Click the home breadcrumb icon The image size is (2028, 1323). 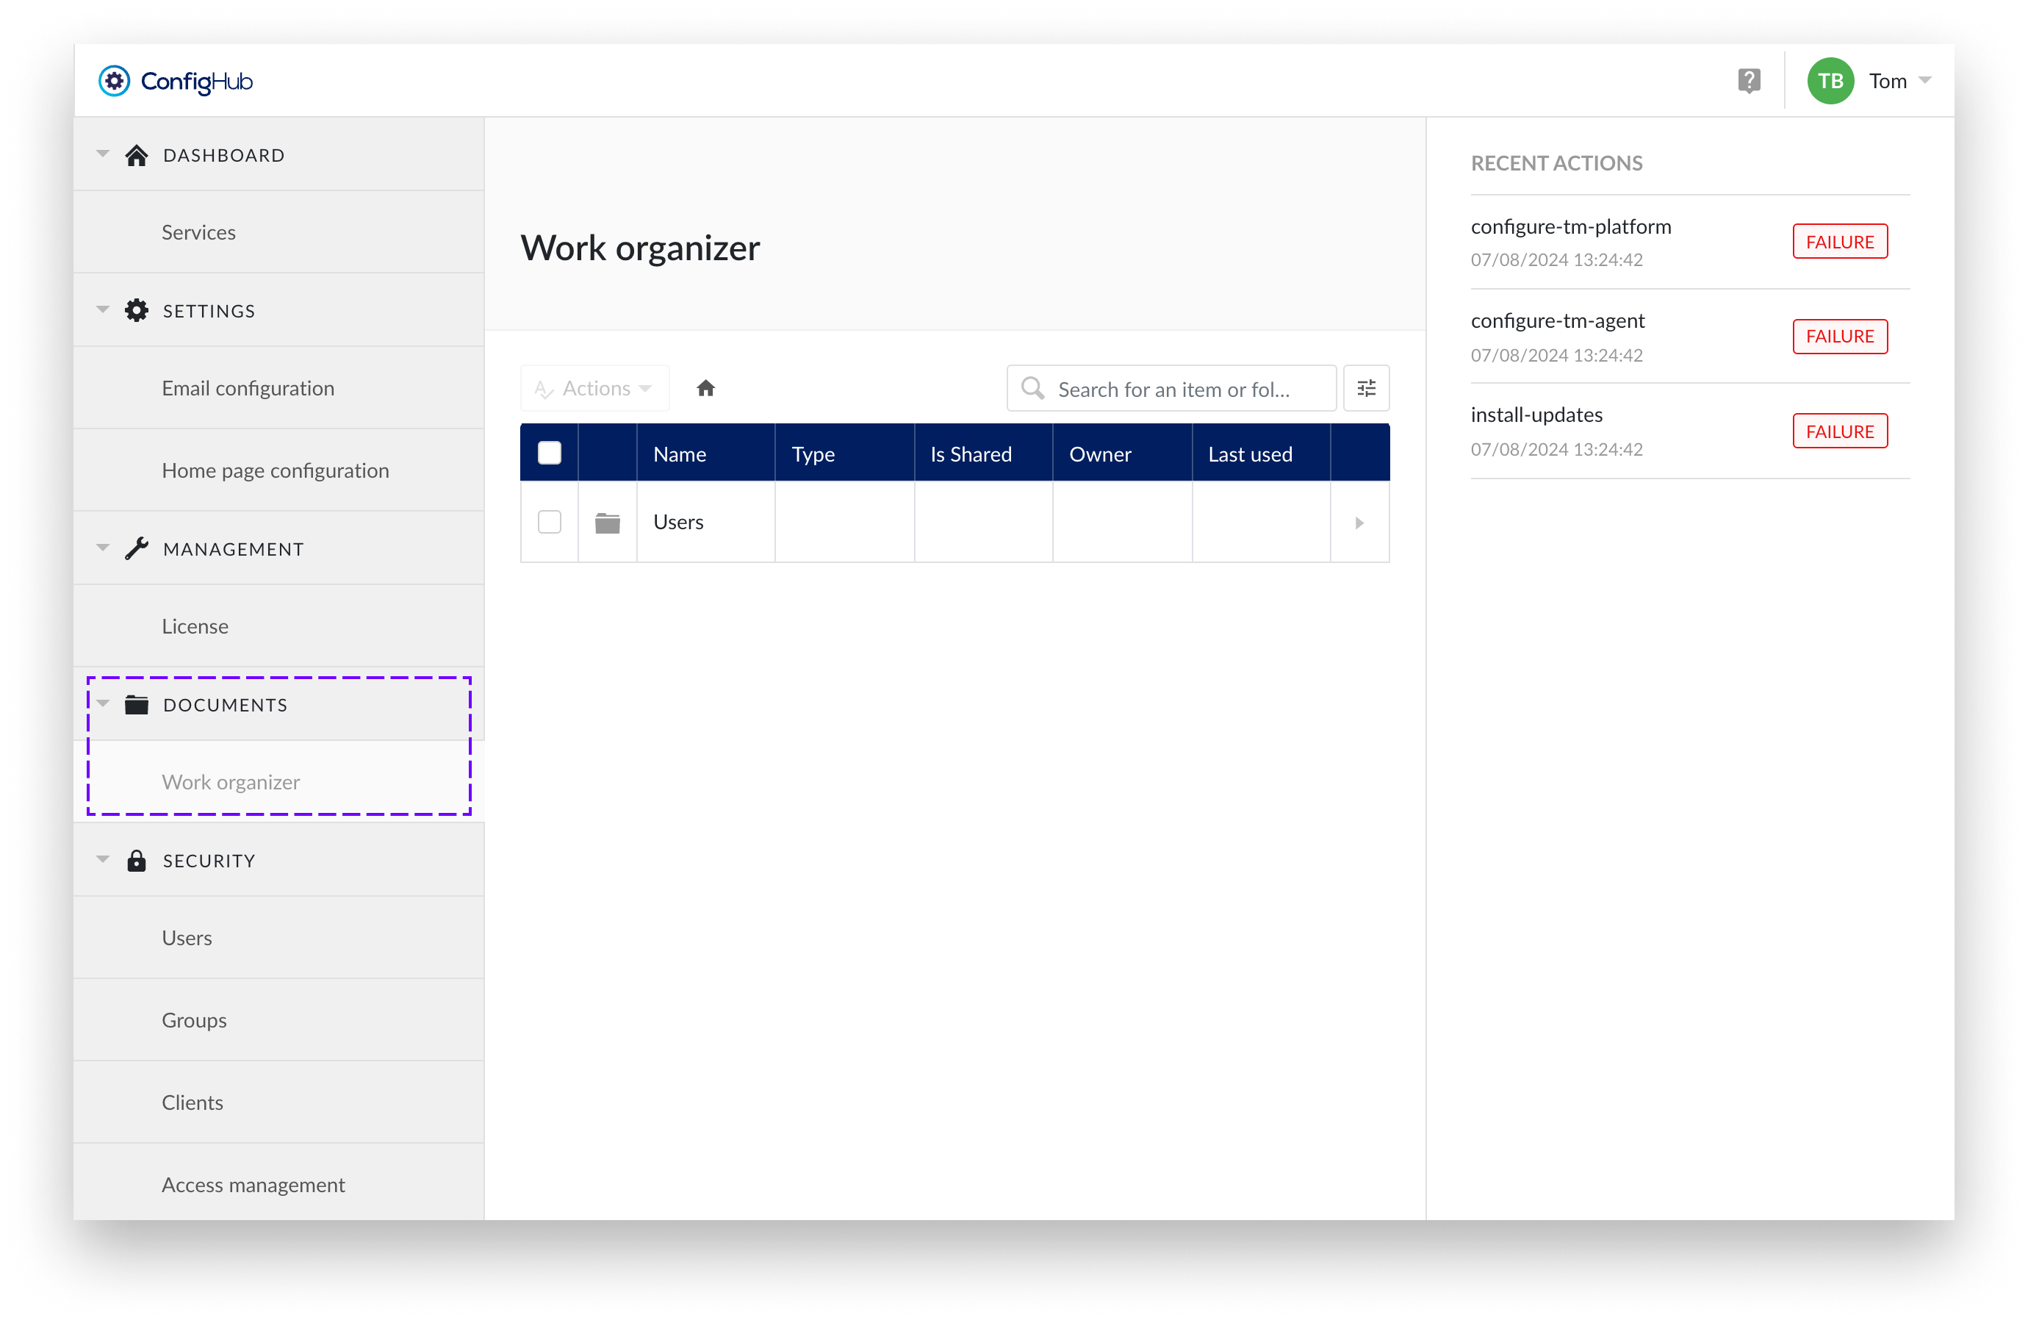pyautogui.click(x=705, y=389)
